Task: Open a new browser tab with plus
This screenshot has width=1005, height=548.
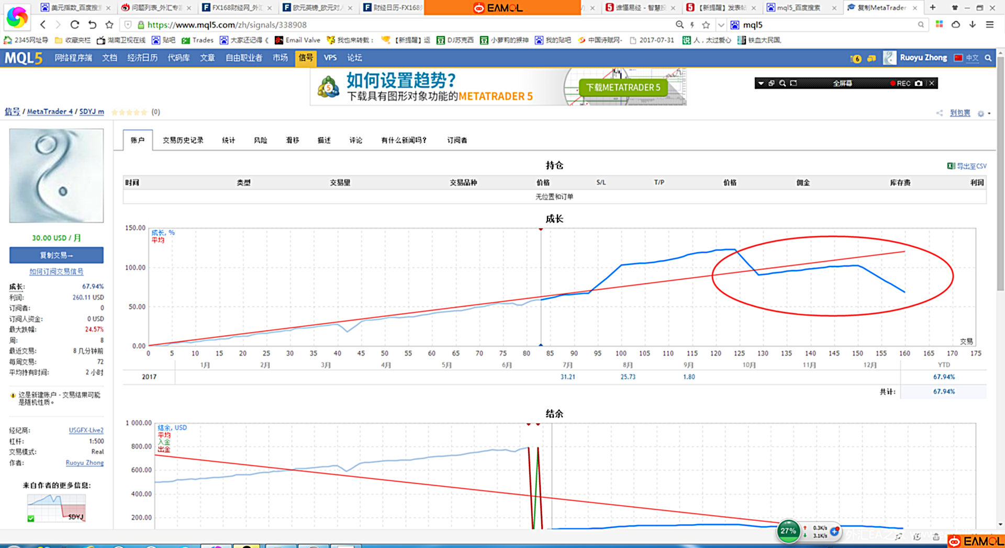Action: click(933, 7)
